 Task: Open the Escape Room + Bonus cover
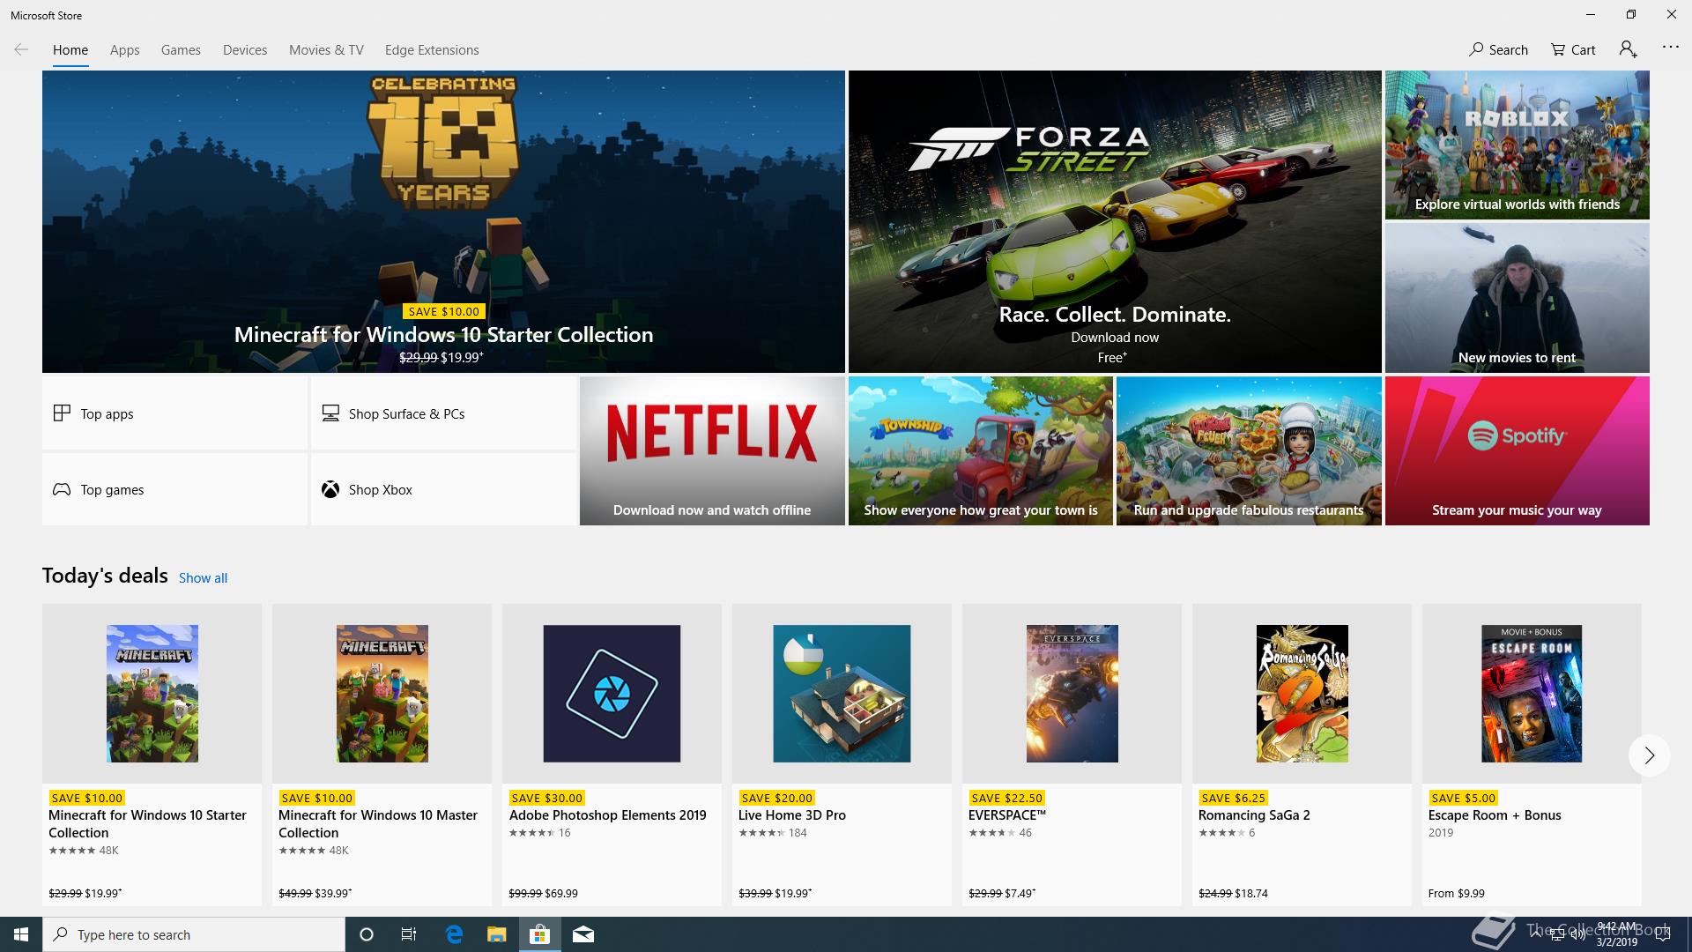click(x=1532, y=694)
